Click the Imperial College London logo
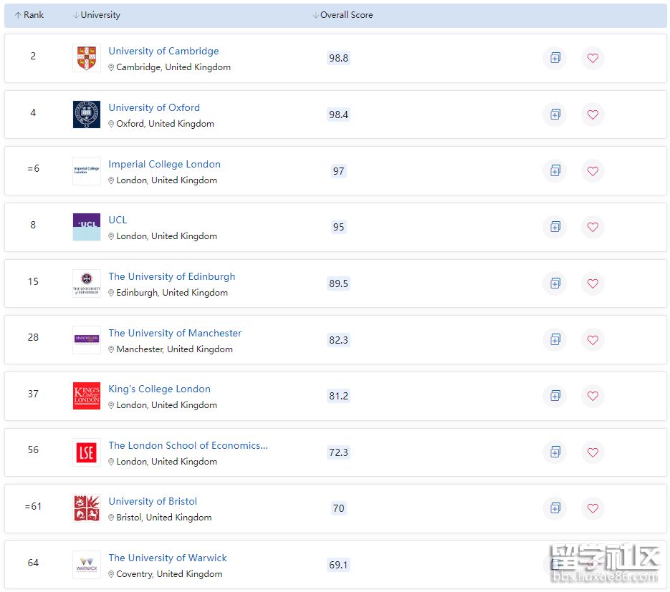This screenshot has height=592, width=670. coord(87,171)
